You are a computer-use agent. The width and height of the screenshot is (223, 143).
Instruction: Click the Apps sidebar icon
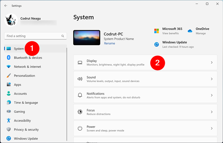[9, 85]
